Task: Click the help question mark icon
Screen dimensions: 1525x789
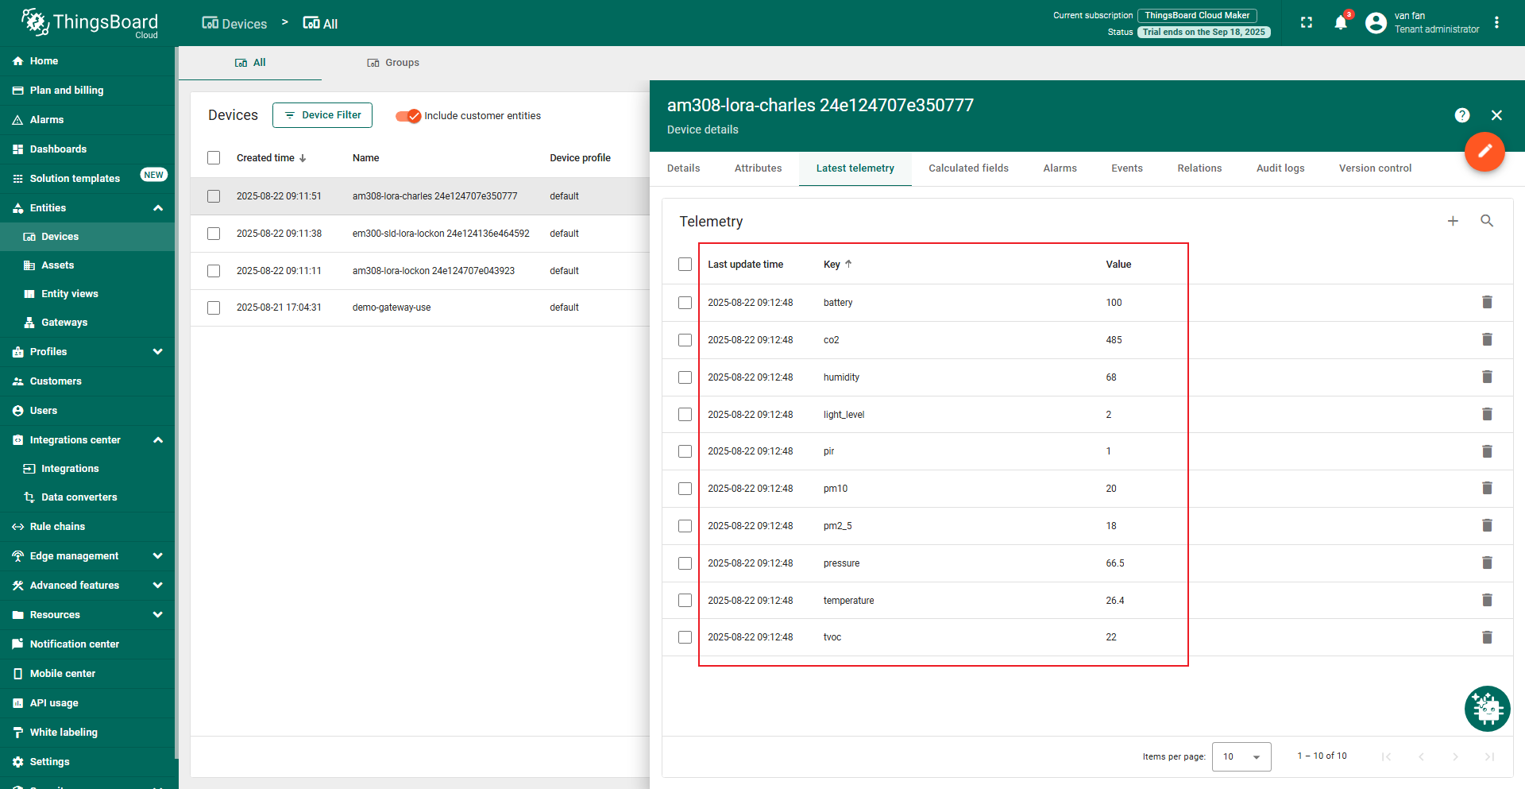Action: (x=1462, y=115)
